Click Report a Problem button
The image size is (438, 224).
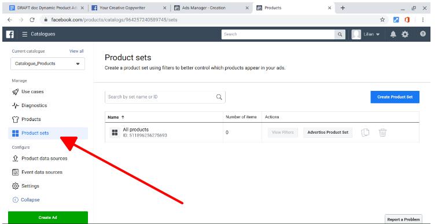pos(403,219)
